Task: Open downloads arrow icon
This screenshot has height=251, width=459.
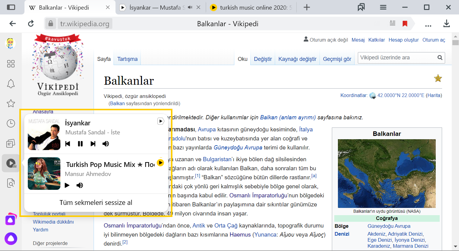Action: [x=447, y=24]
